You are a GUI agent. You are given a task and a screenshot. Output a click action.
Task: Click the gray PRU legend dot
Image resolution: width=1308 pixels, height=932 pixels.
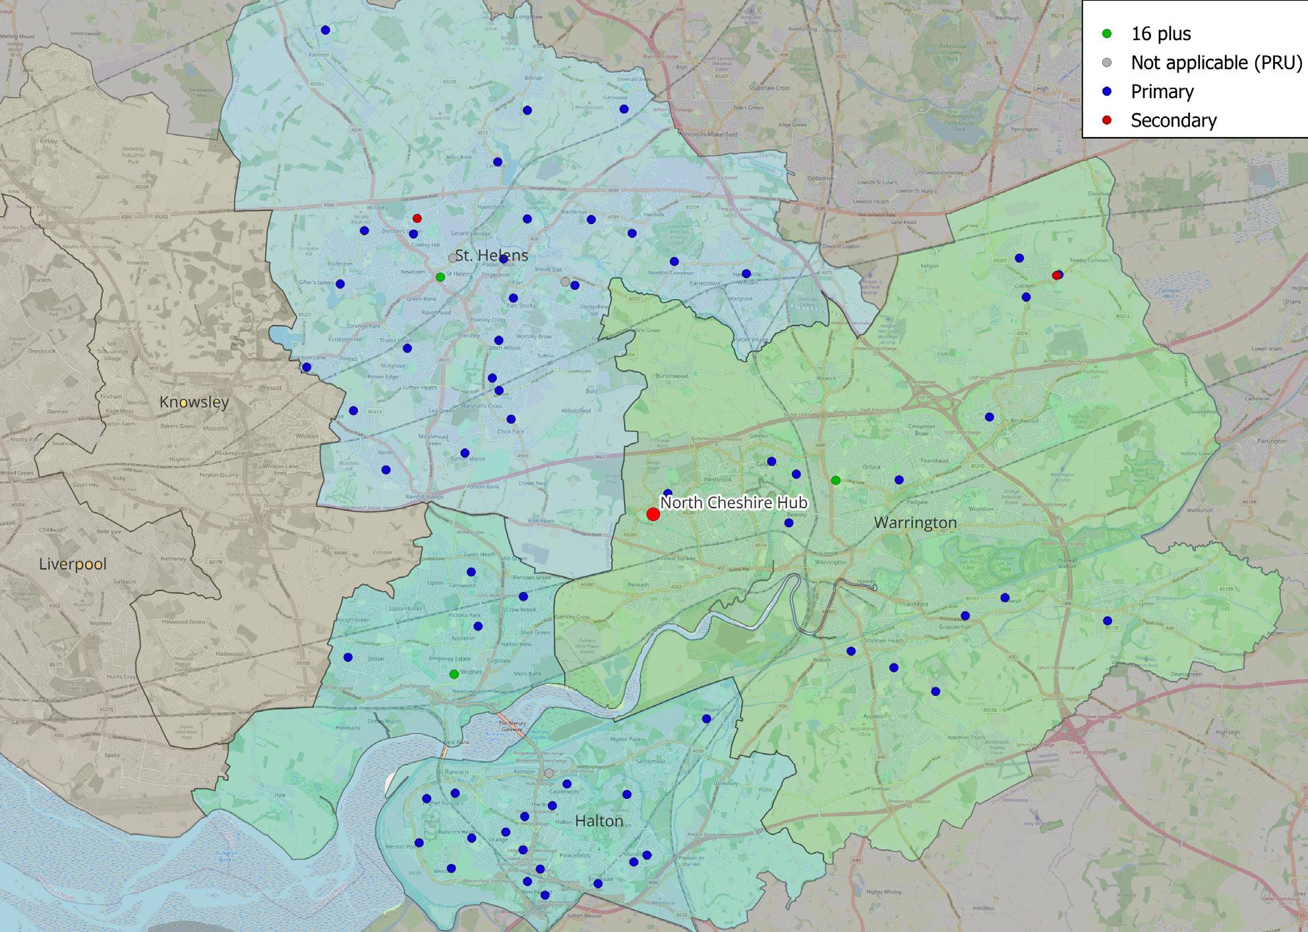click(x=1107, y=63)
